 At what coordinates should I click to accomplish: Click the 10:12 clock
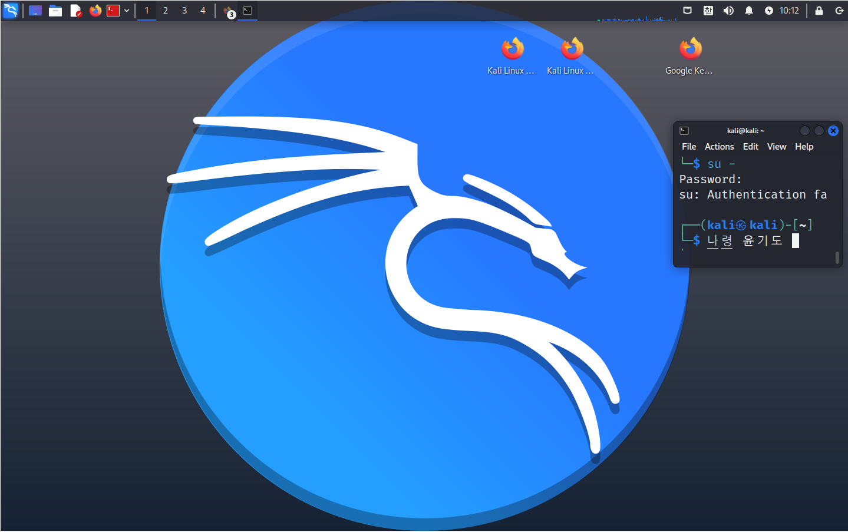point(789,11)
